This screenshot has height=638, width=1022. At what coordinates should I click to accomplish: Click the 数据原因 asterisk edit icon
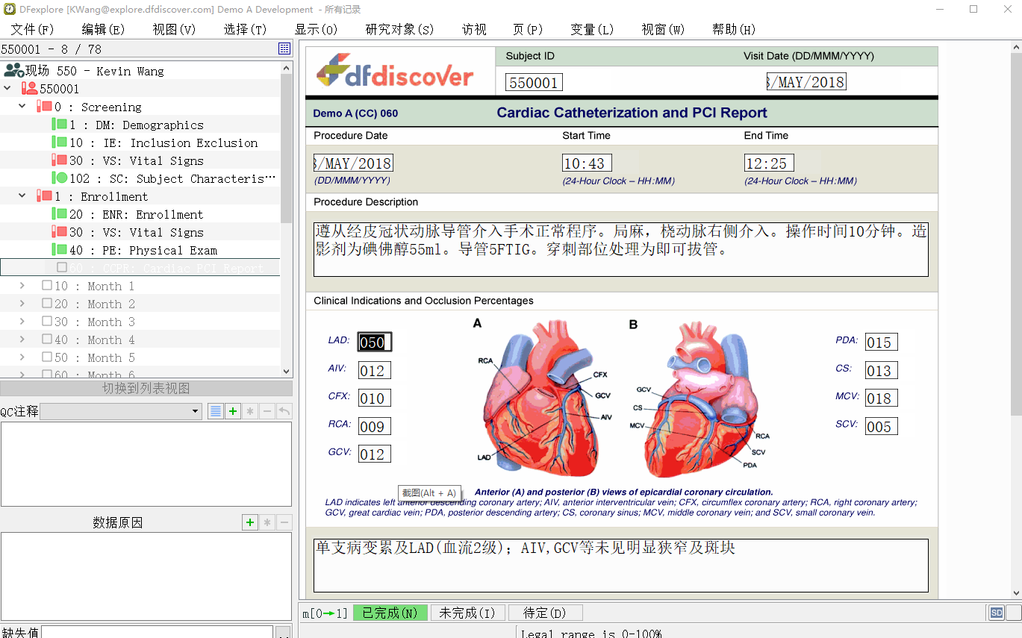[267, 522]
